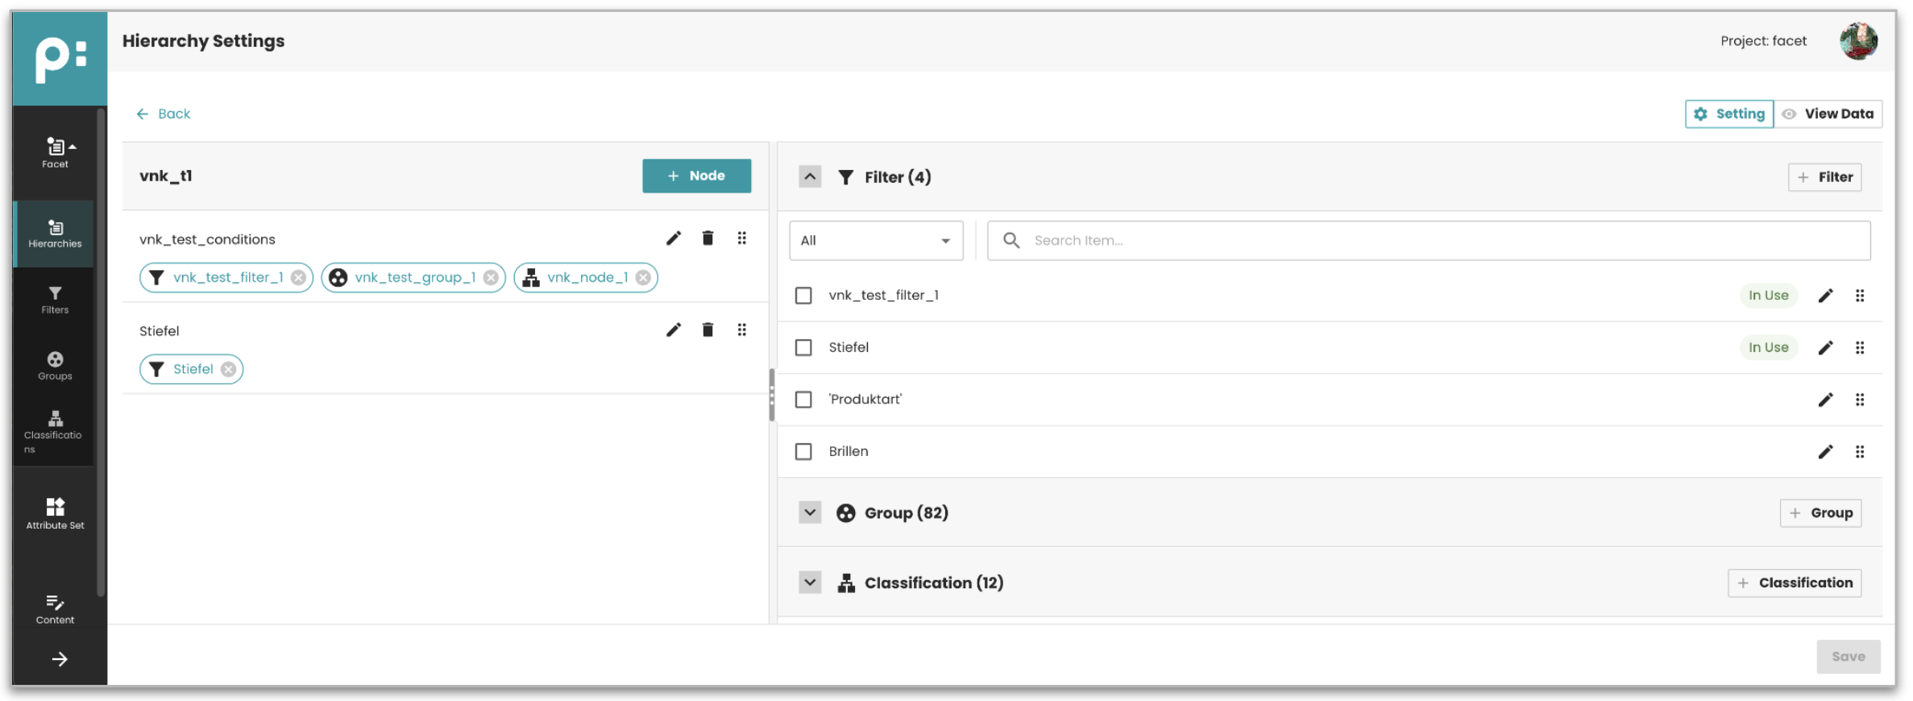Select the Setting tab
The height and width of the screenshot is (701, 1913).
1728,114
